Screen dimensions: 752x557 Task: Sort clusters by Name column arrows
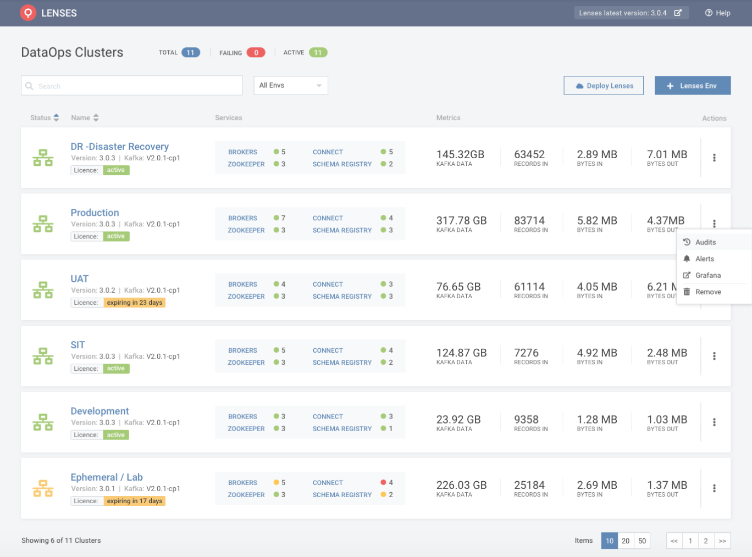(96, 118)
